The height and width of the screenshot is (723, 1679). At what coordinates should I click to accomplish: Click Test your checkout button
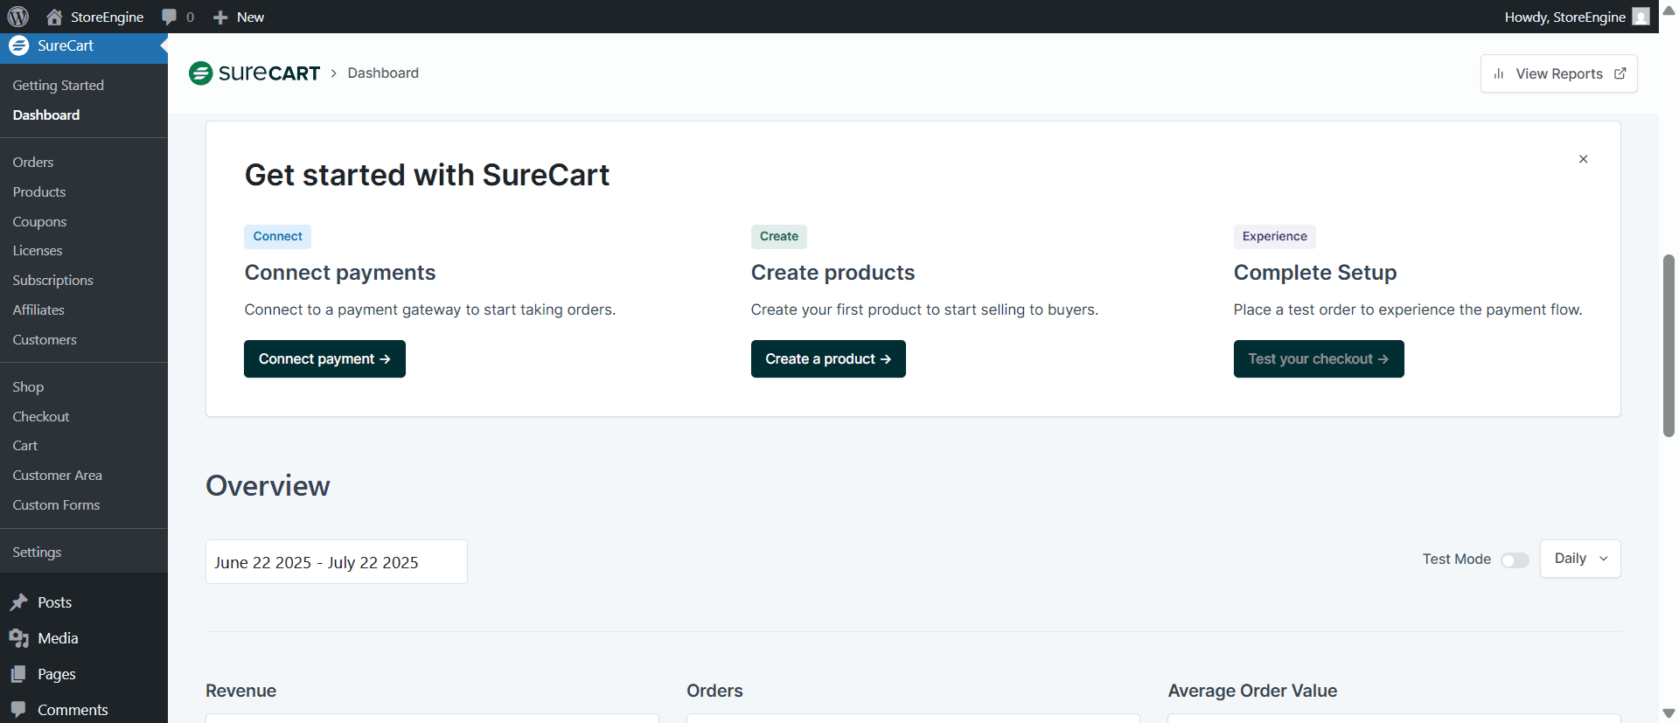1319,359
